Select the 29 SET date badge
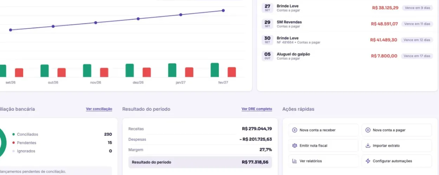Screen dimensions: 439x175 pos(267,24)
